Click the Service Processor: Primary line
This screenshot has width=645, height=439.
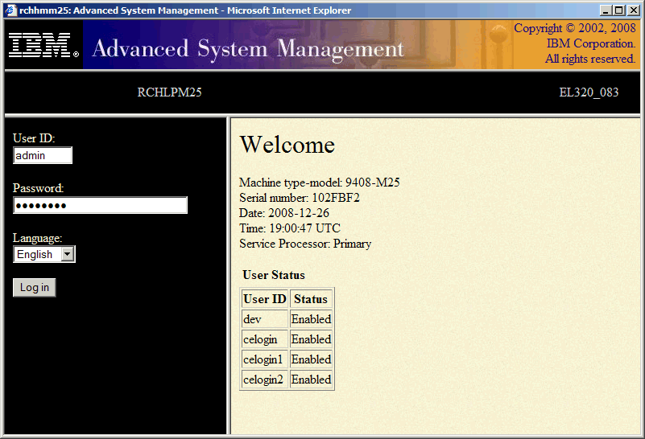tap(305, 244)
